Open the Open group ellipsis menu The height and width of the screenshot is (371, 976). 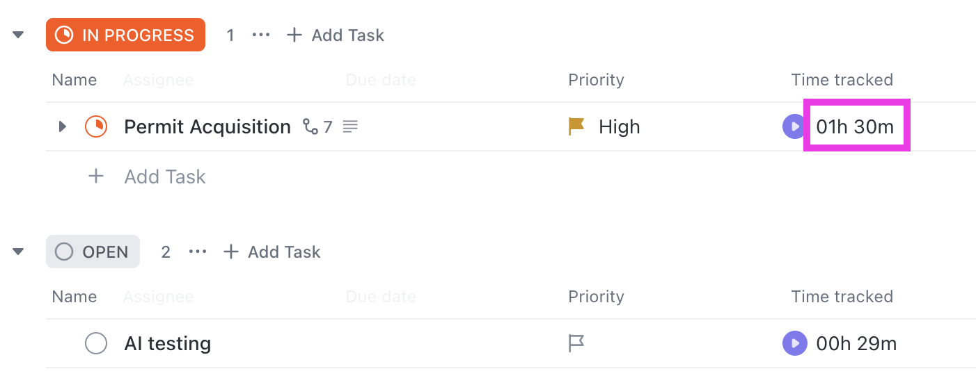[x=198, y=252]
